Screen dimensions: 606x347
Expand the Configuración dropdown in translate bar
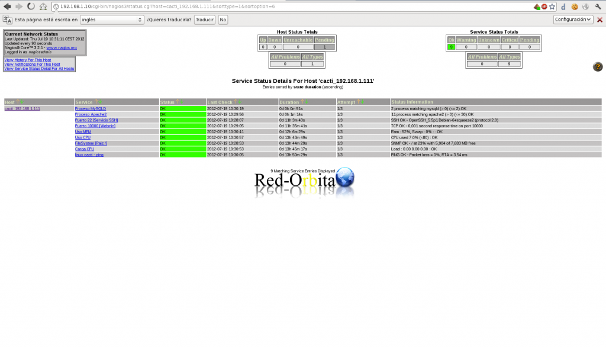(x=573, y=20)
